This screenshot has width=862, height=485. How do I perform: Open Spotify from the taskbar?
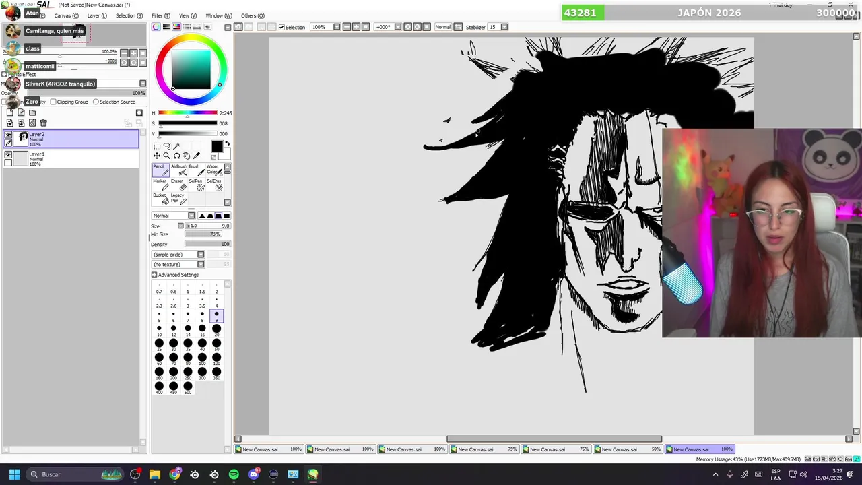234,474
